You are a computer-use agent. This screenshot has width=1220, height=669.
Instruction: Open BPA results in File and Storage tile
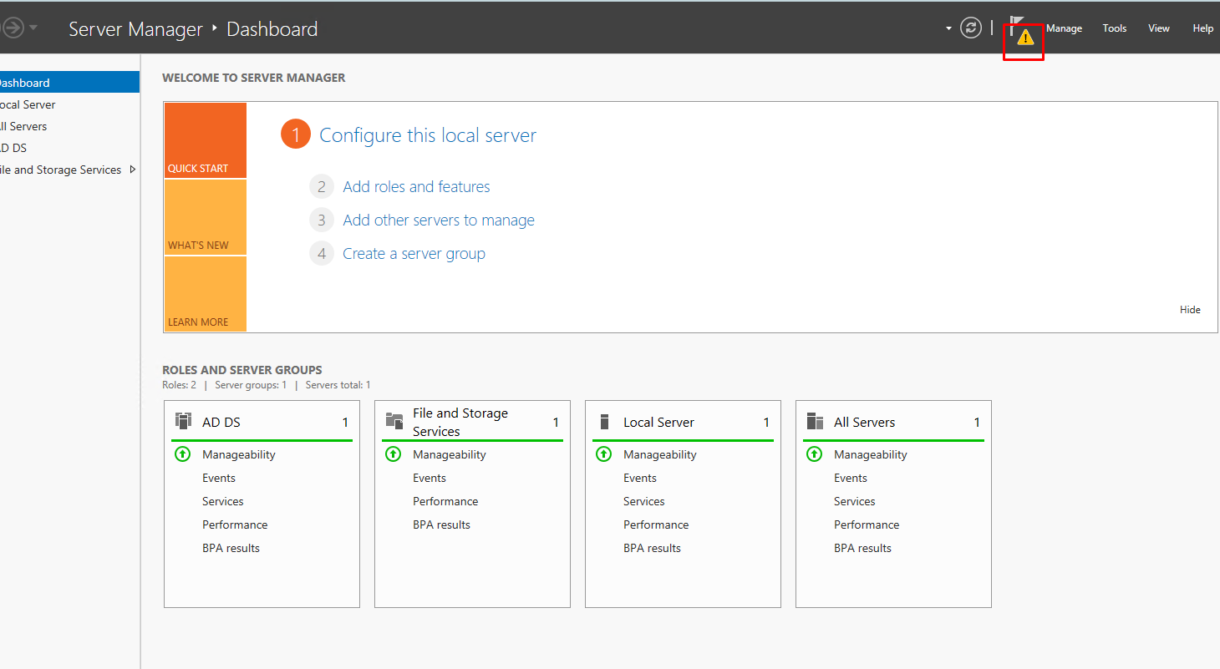(441, 525)
